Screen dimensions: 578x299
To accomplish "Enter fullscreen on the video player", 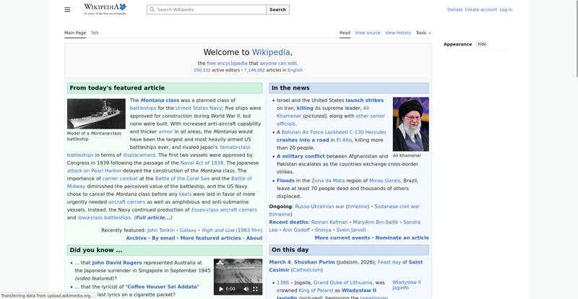I will pyautogui.click(x=255, y=289).
